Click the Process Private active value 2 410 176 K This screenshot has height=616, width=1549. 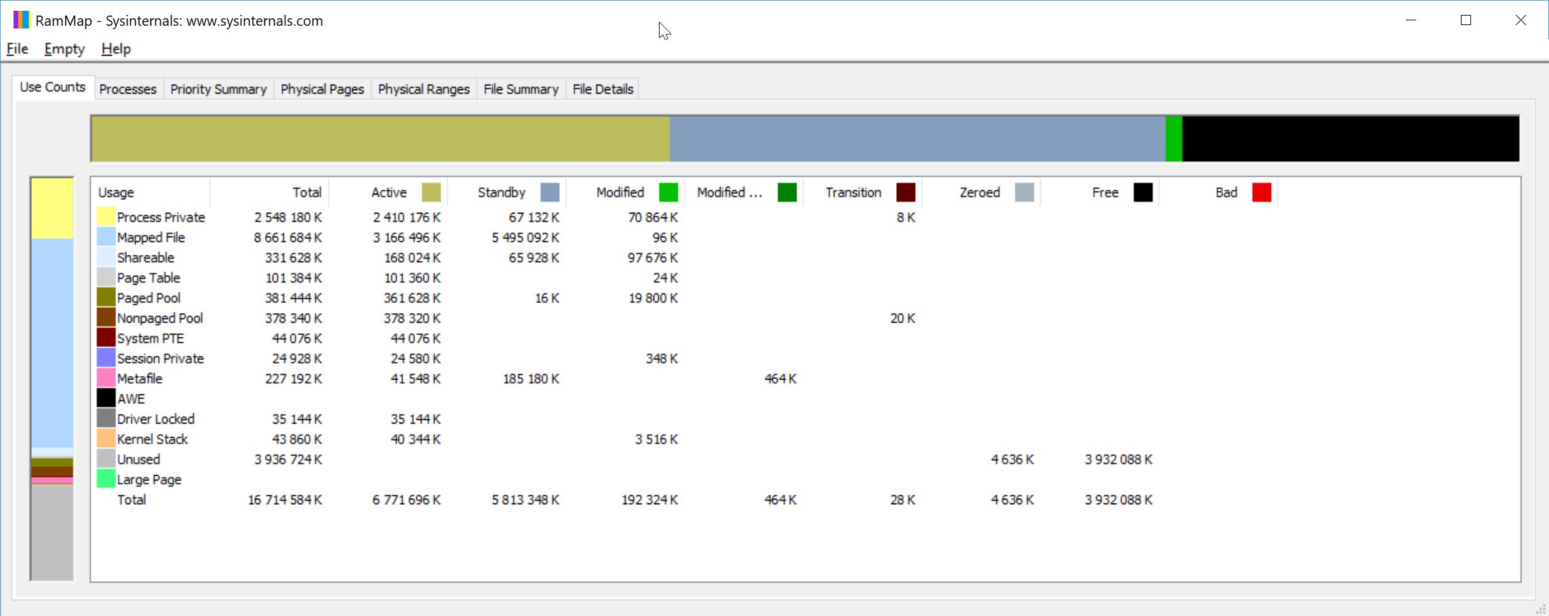coord(407,218)
